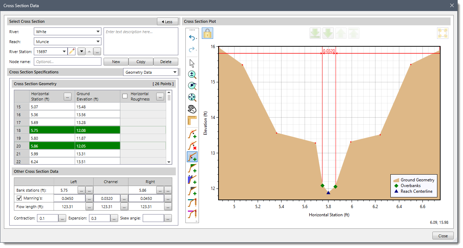
Task: Uncheck the Manning's checkbox
Action: pos(19,198)
